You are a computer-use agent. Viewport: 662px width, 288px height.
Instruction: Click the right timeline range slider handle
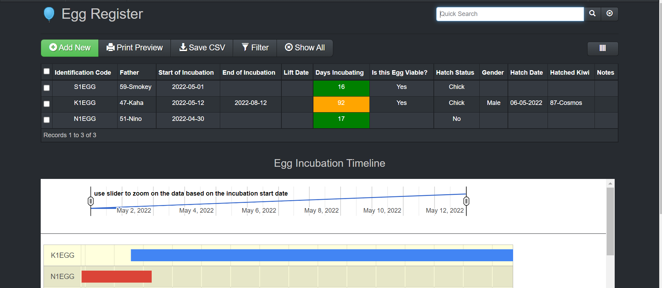pos(466,201)
